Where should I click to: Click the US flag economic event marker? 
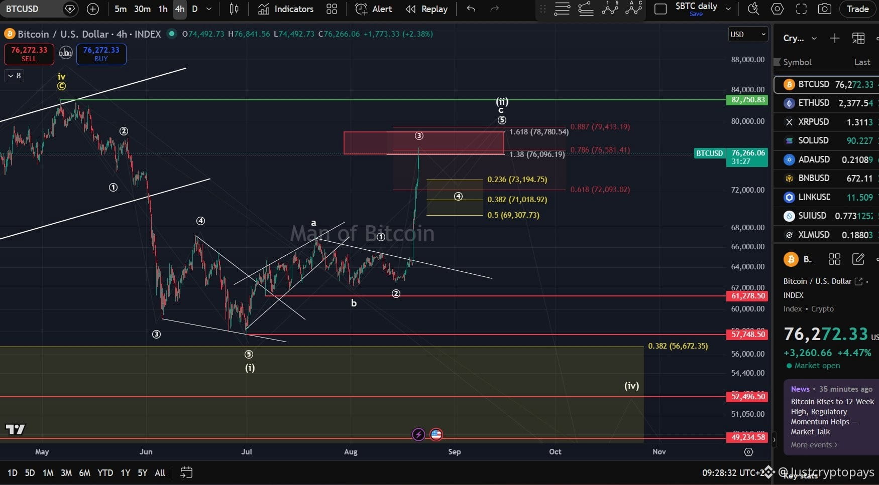pyautogui.click(x=436, y=434)
